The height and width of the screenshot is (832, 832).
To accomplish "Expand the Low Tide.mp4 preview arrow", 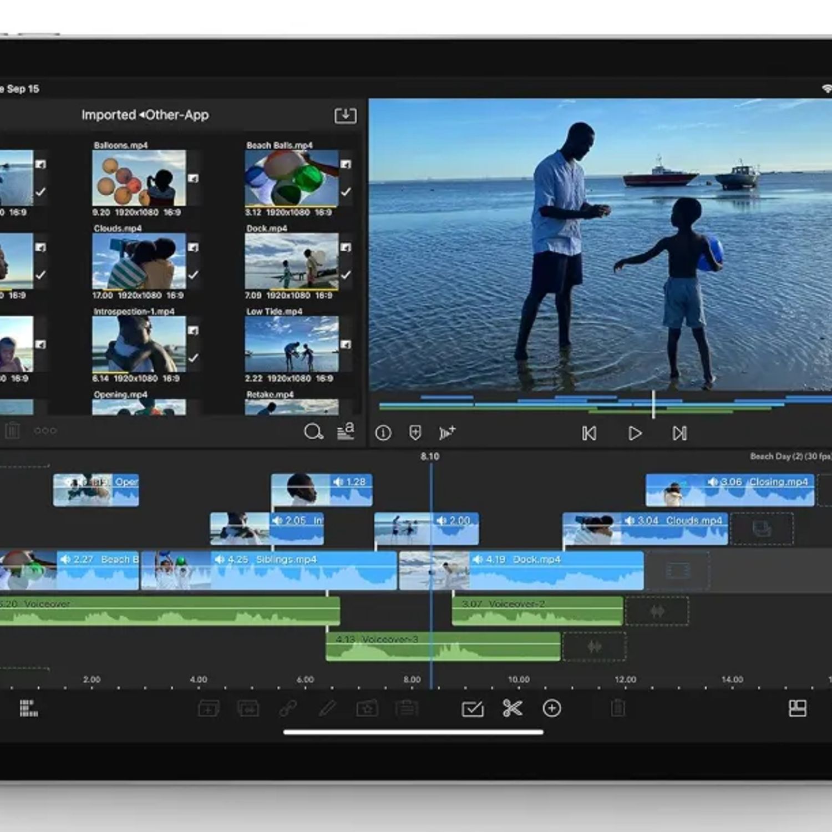I will pyautogui.click(x=346, y=344).
